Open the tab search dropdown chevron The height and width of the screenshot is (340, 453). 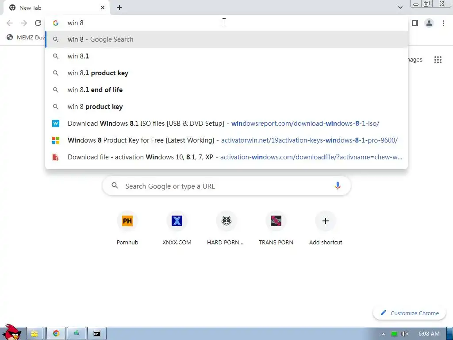(x=400, y=8)
